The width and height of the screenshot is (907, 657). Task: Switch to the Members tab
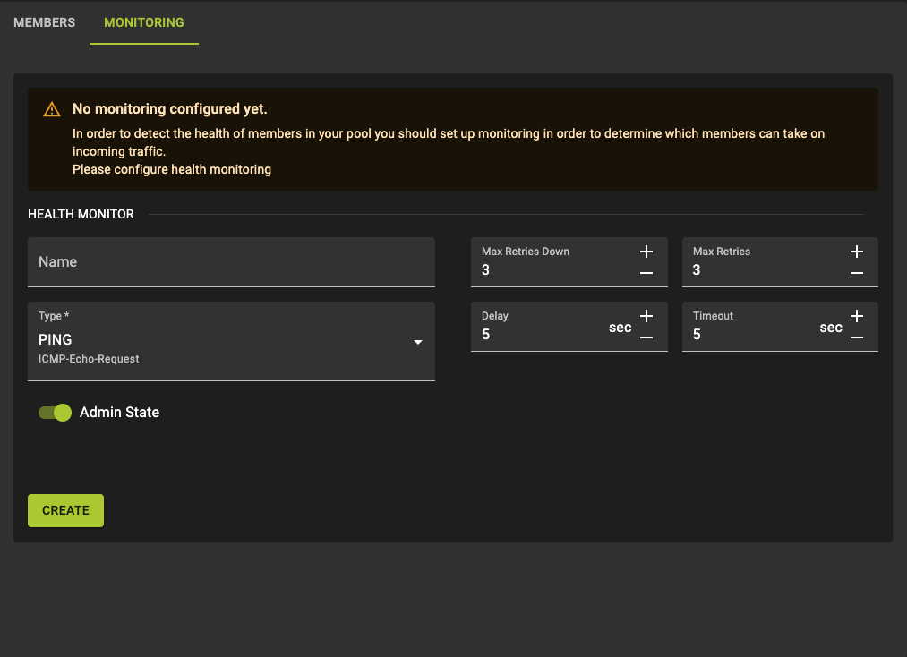pos(45,22)
